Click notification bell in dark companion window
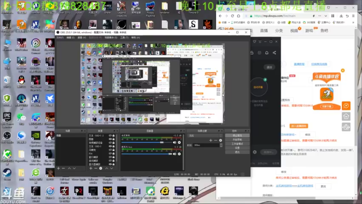 pos(267,53)
